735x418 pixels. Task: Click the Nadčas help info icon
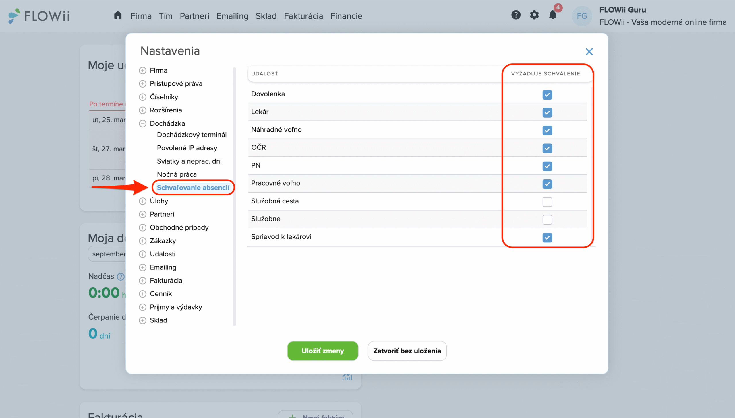pyautogui.click(x=121, y=277)
